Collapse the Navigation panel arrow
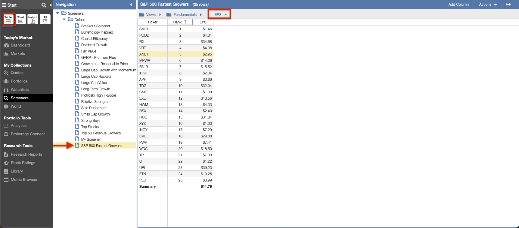 131,4
